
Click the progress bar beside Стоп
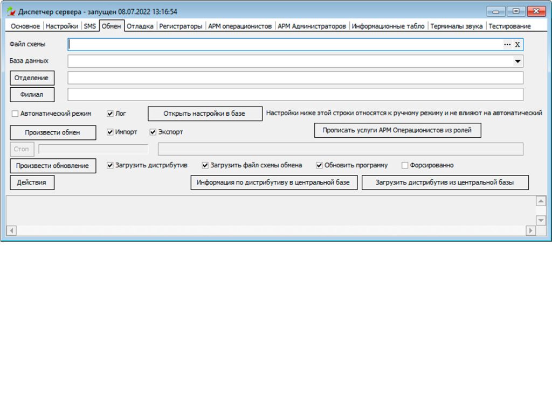coord(93,149)
